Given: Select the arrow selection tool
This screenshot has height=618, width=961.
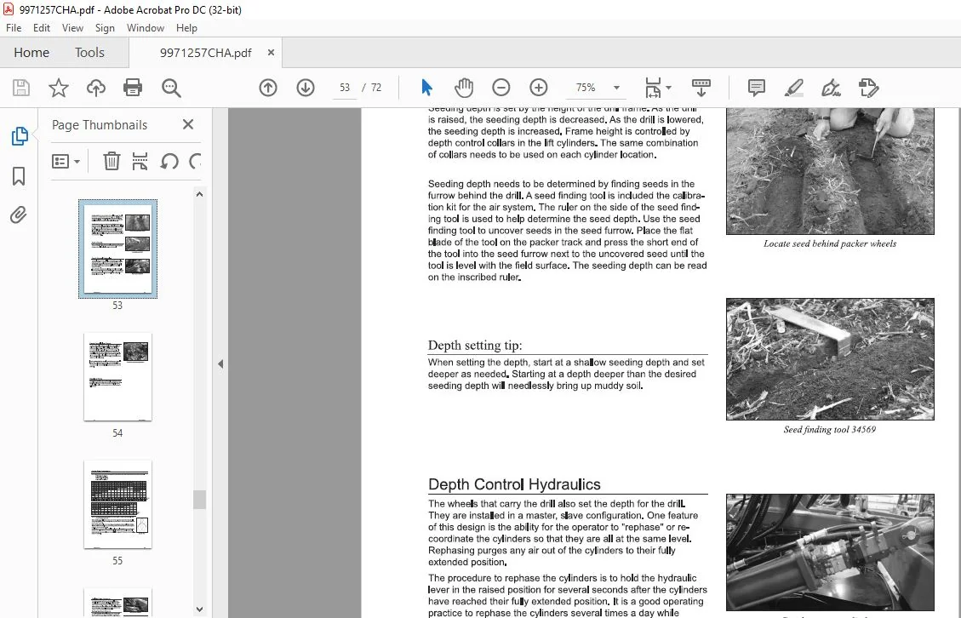Looking at the screenshot, I should (x=427, y=88).
